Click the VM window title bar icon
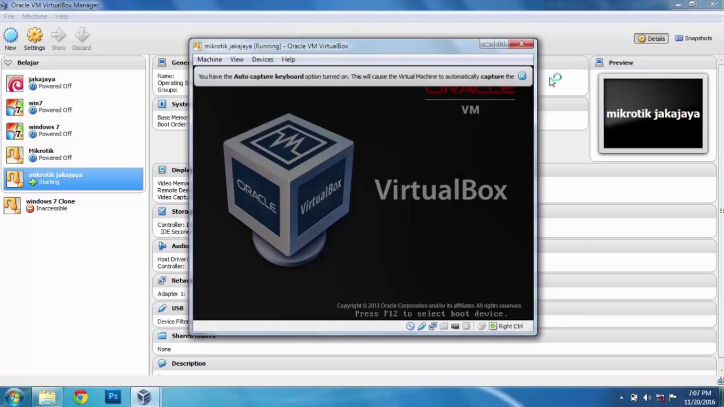 pyautogui.click(x=197, y=46)
